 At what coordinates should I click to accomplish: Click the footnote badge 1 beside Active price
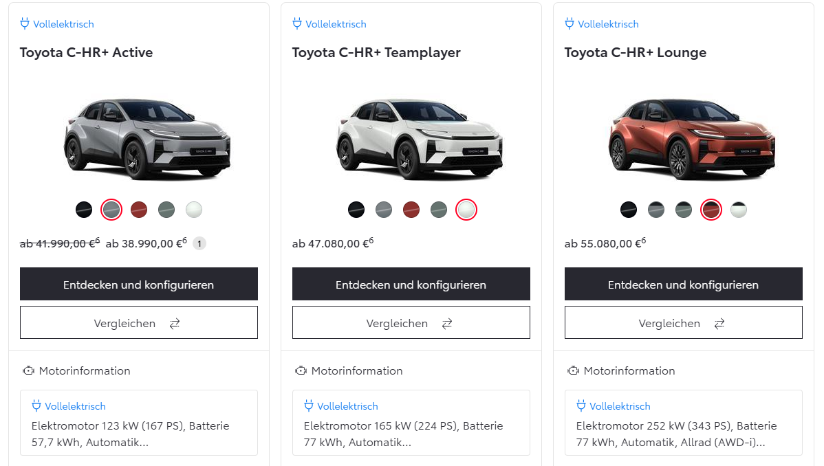199,243
